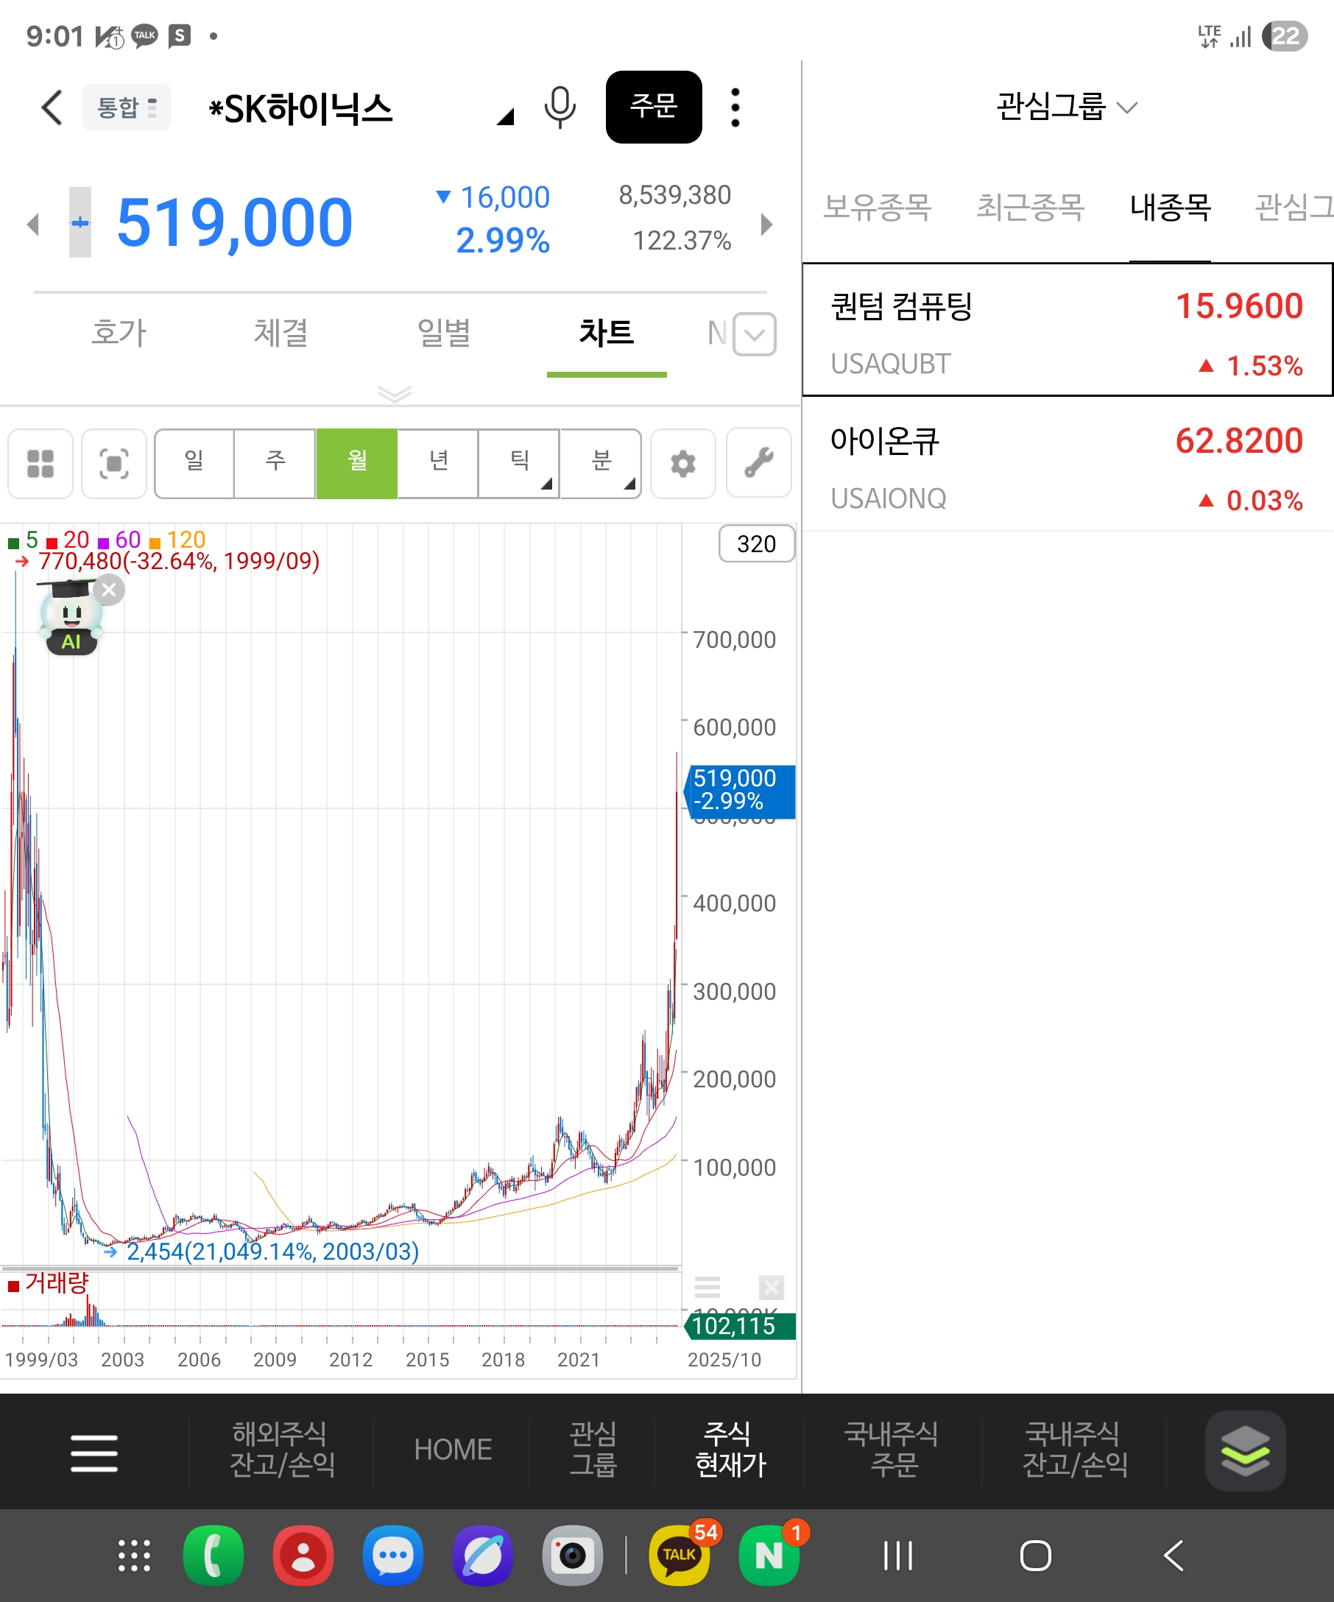
Task: Open the 통합 market selector
Action: pyautogui.click(x=127, y=107)
